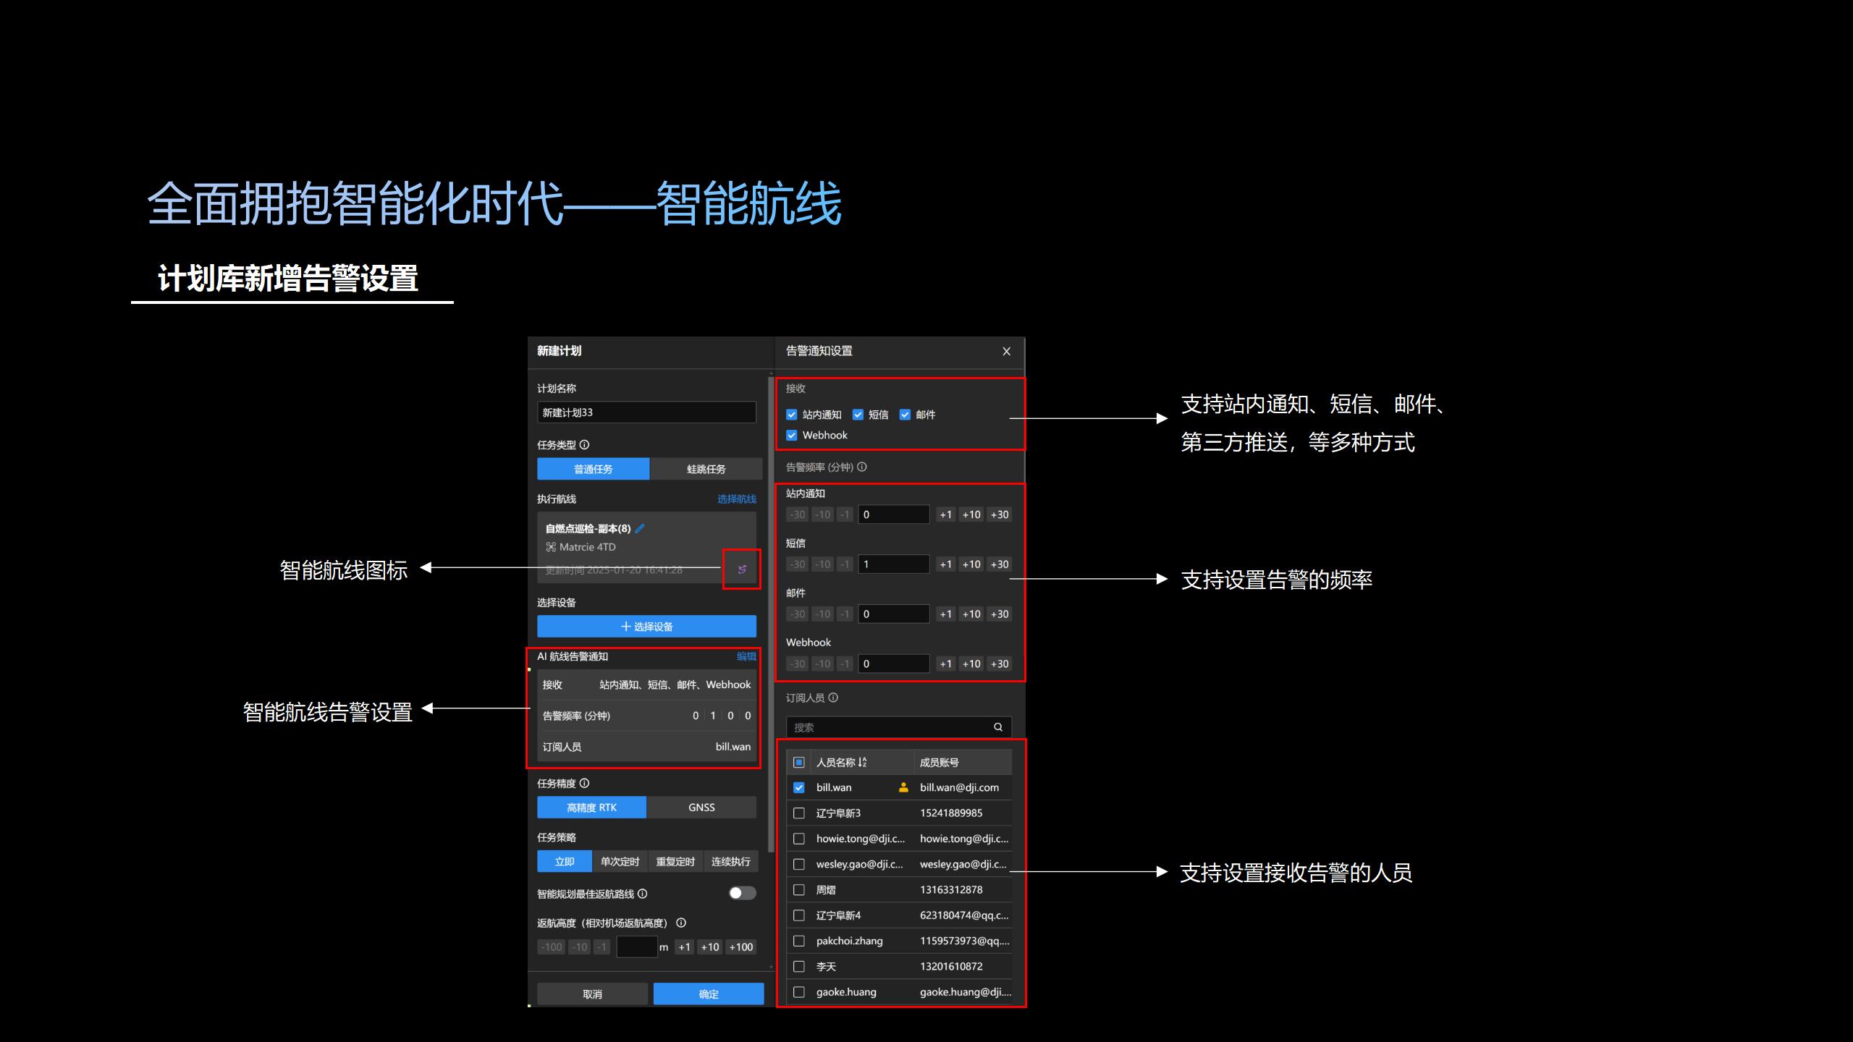Click info icon next to 任务类型

pos(585,445)
